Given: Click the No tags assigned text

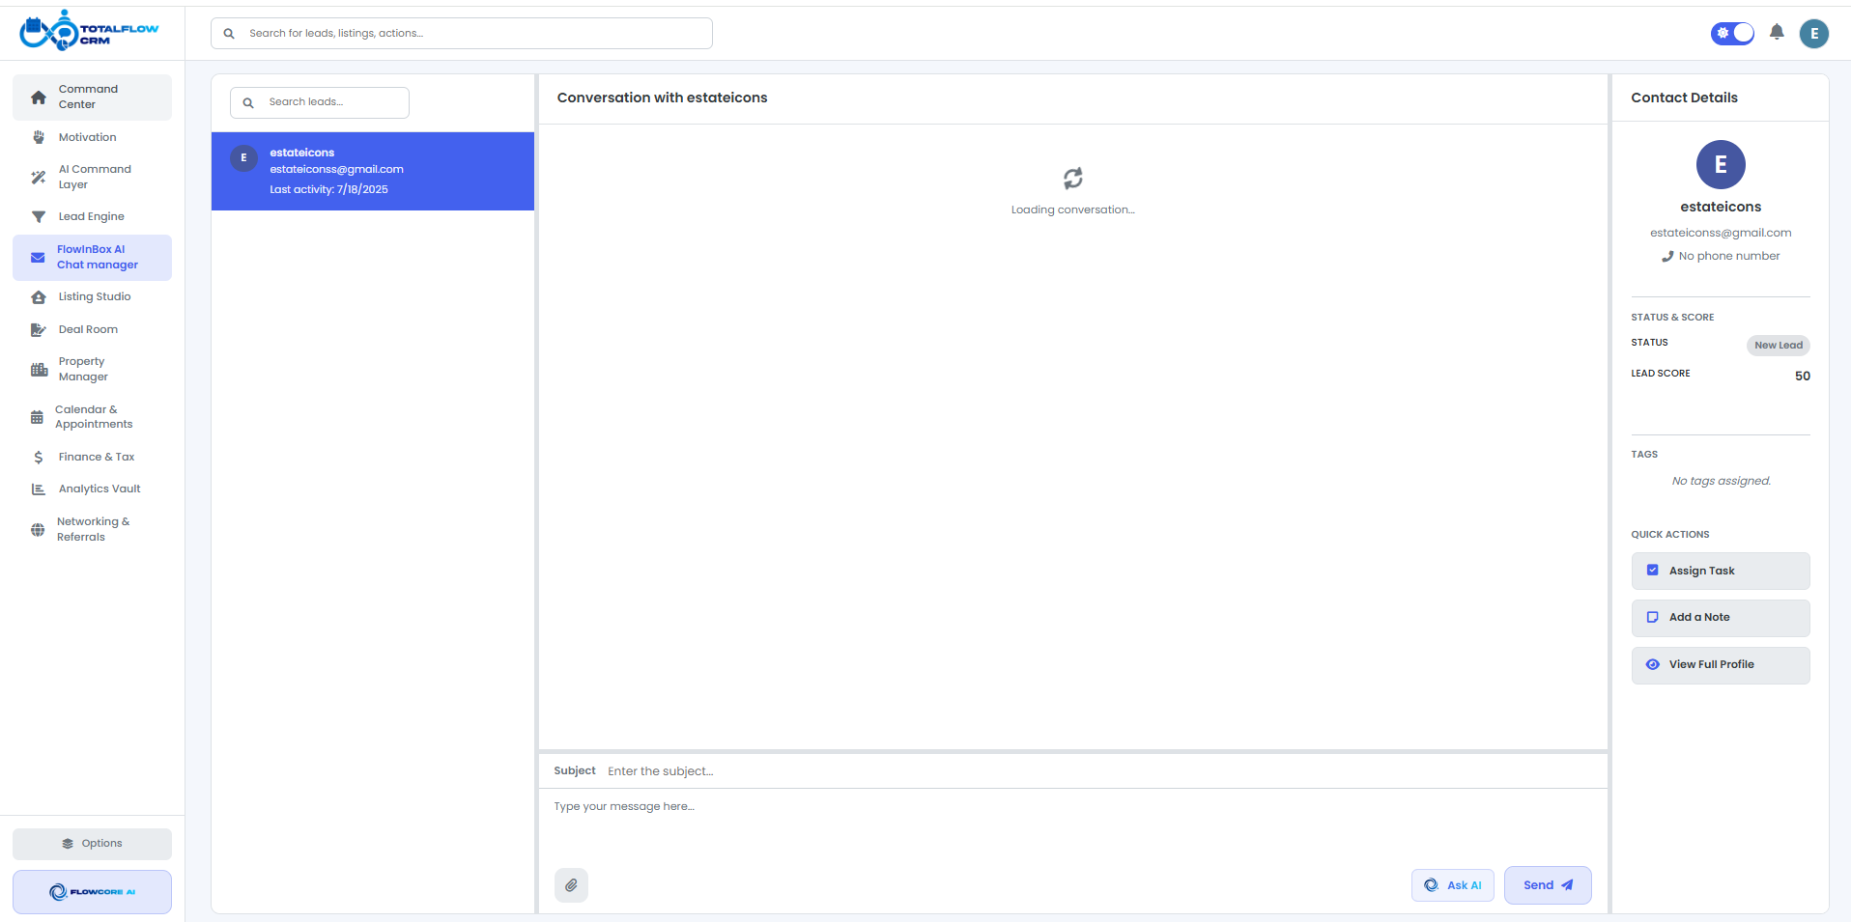Looking at the screenshot, I should [x=1721, y=481].
